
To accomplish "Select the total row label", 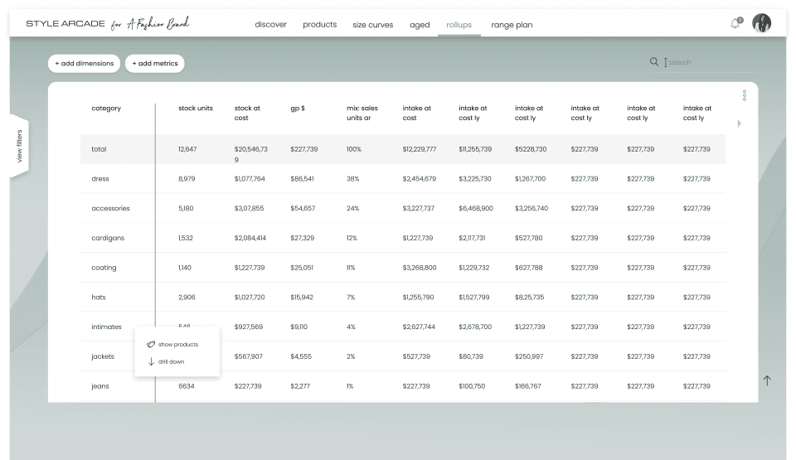I will coord(99,149).
